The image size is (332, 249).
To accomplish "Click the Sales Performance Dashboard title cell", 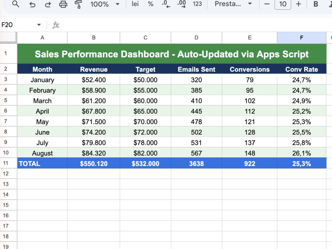I will pyautogui.click(x=172, y=54).
